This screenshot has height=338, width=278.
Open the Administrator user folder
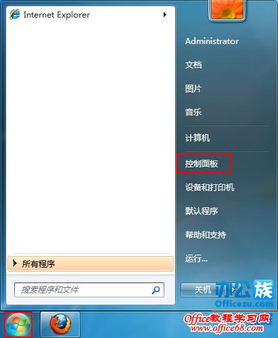[212, 41]
